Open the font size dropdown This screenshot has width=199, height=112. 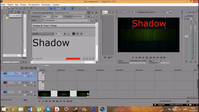pos(61,34)
